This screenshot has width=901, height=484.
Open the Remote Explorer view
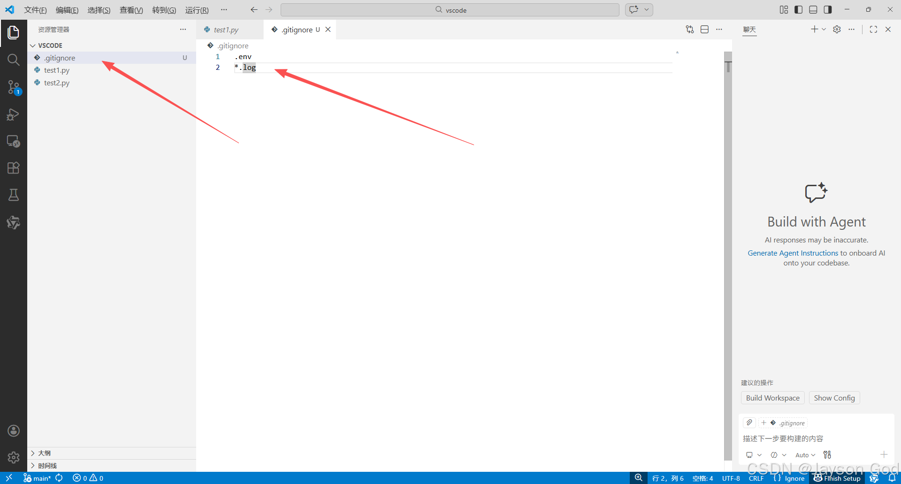pyautogui.click(x=14, y=141)
